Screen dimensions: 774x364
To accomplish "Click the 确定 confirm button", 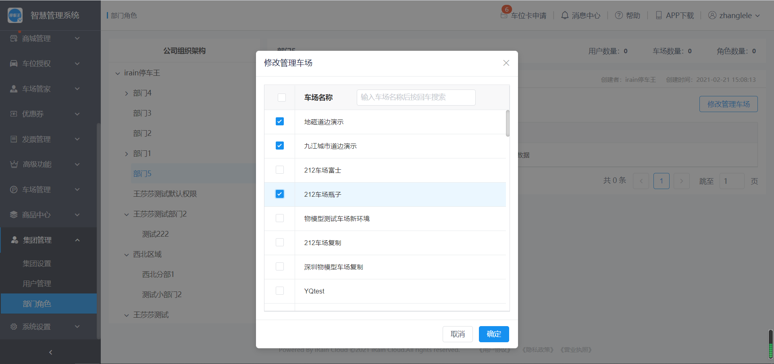I will [494, 334].
